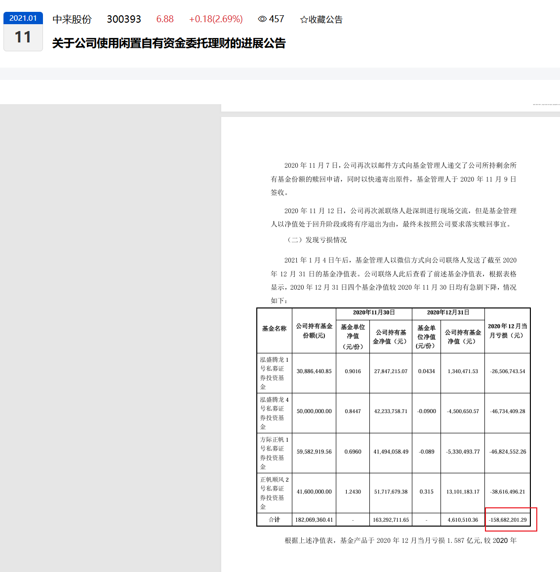Click the total shares cell 182,069,360.41
Image resolution: width=560 pixels, height=572 pixels.
(x=314, y=520)
